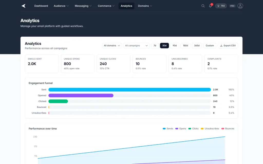Click the "173" y-axis label

pyautogui.click(x=35, y=146)
